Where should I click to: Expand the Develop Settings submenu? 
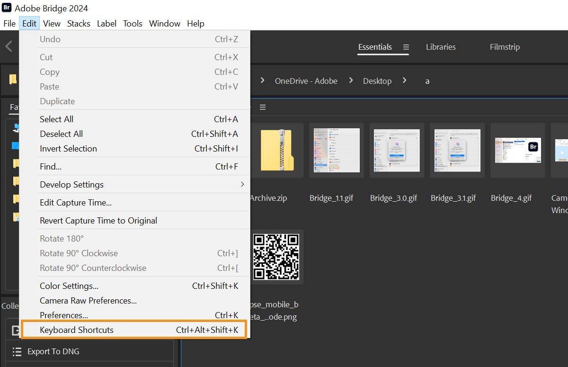135,184
